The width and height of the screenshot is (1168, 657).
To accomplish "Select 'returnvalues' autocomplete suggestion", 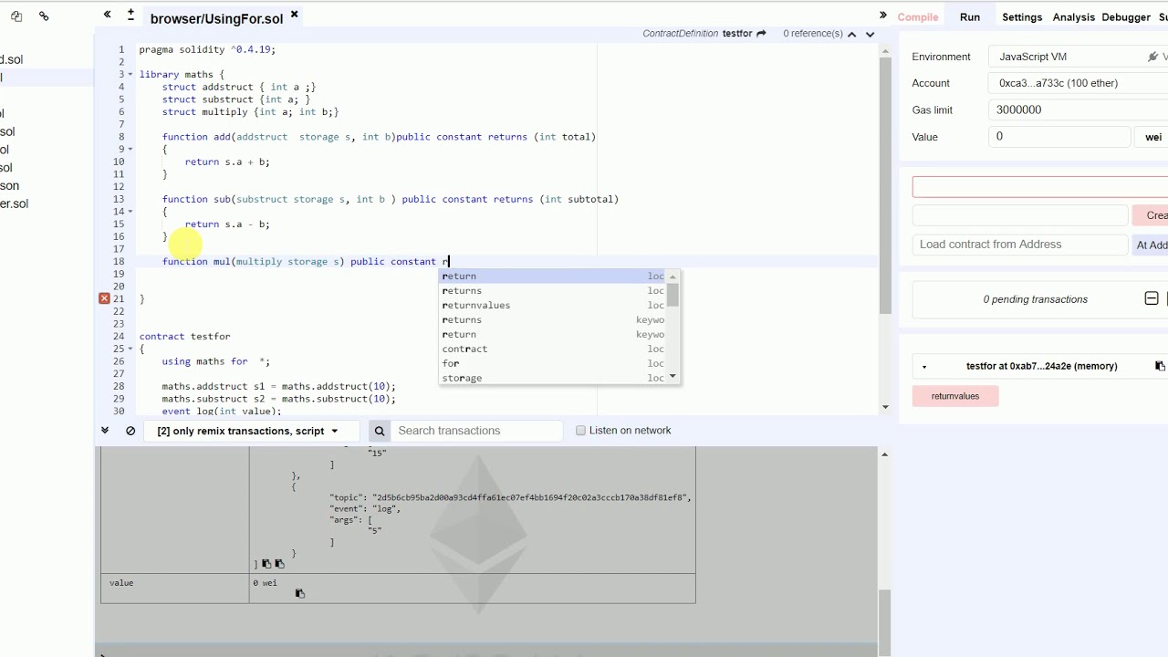I will click(x=553, y=305).
